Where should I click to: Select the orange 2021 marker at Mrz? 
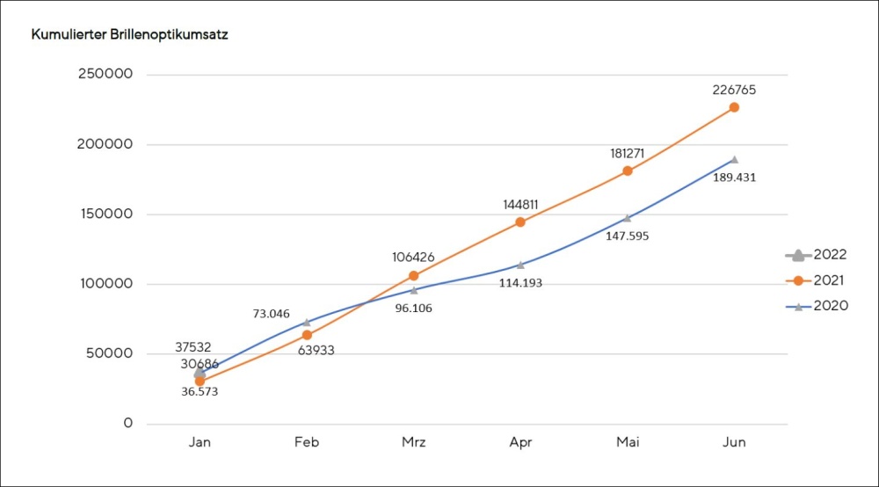(414, 275)
